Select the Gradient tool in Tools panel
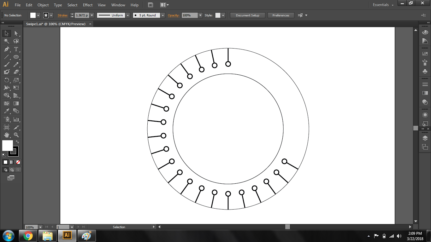 click(x=16, y=103)
